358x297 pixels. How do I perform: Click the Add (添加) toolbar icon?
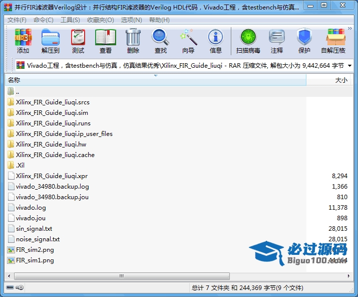pyautogui.click(x=23, y=38)
